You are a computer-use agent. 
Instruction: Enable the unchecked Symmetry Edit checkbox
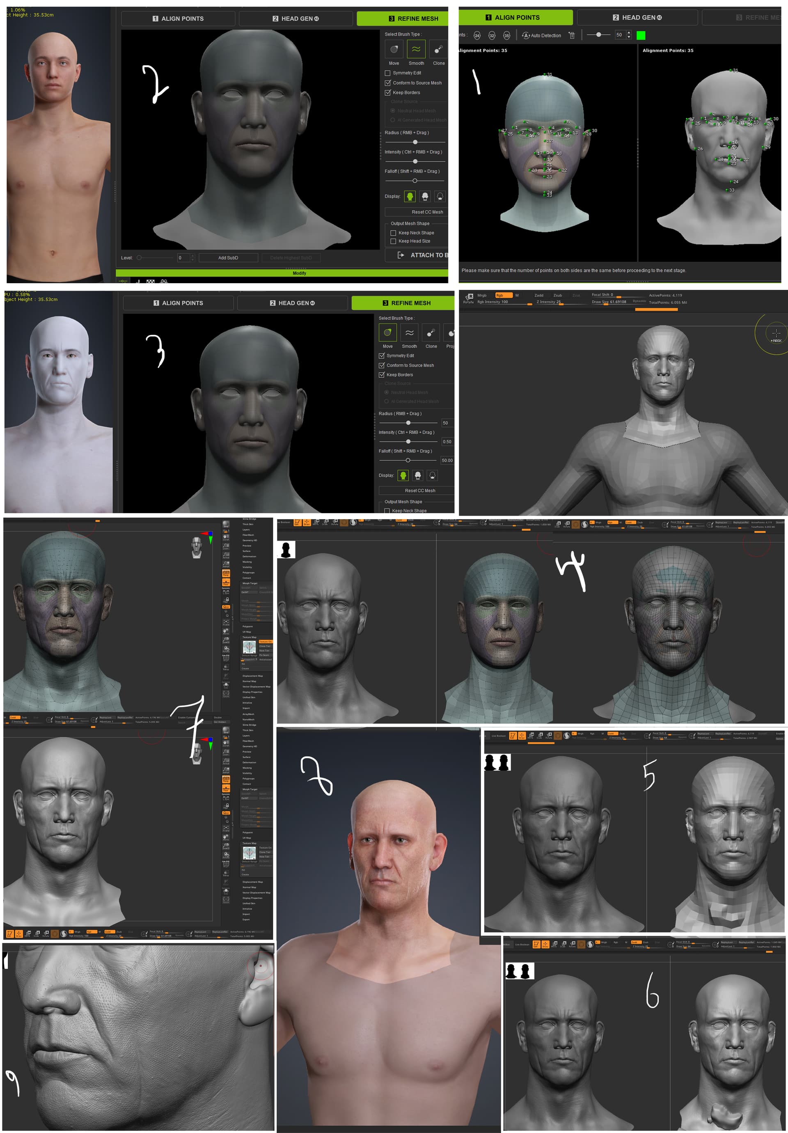(x=387, y=73)
